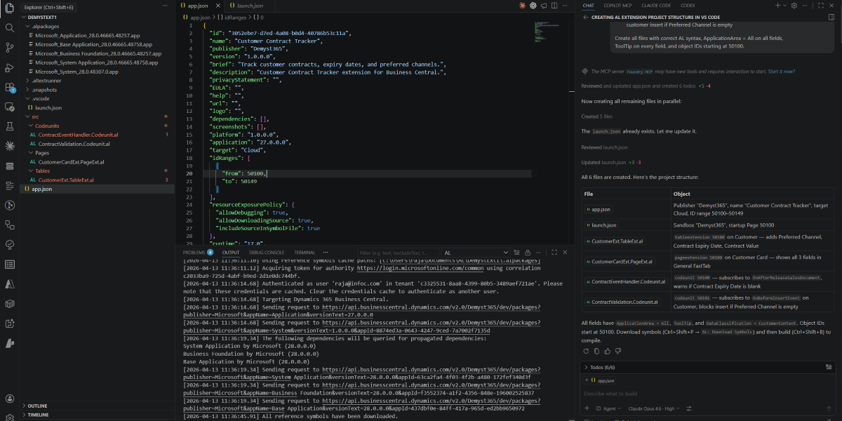Open the AL output channel dropdown
This screenshot has height=421, width=842.
point(476,253)
